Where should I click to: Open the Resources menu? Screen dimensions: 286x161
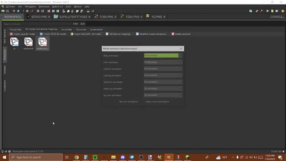(x=44, y=7)
